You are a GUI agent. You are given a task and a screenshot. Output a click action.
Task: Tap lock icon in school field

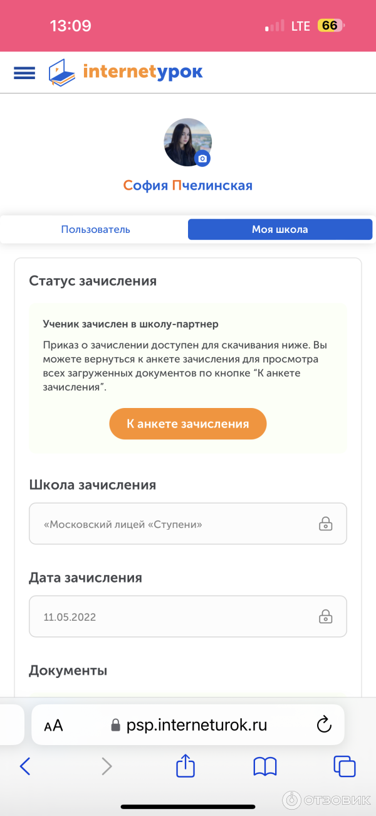(x=325, y=523)
